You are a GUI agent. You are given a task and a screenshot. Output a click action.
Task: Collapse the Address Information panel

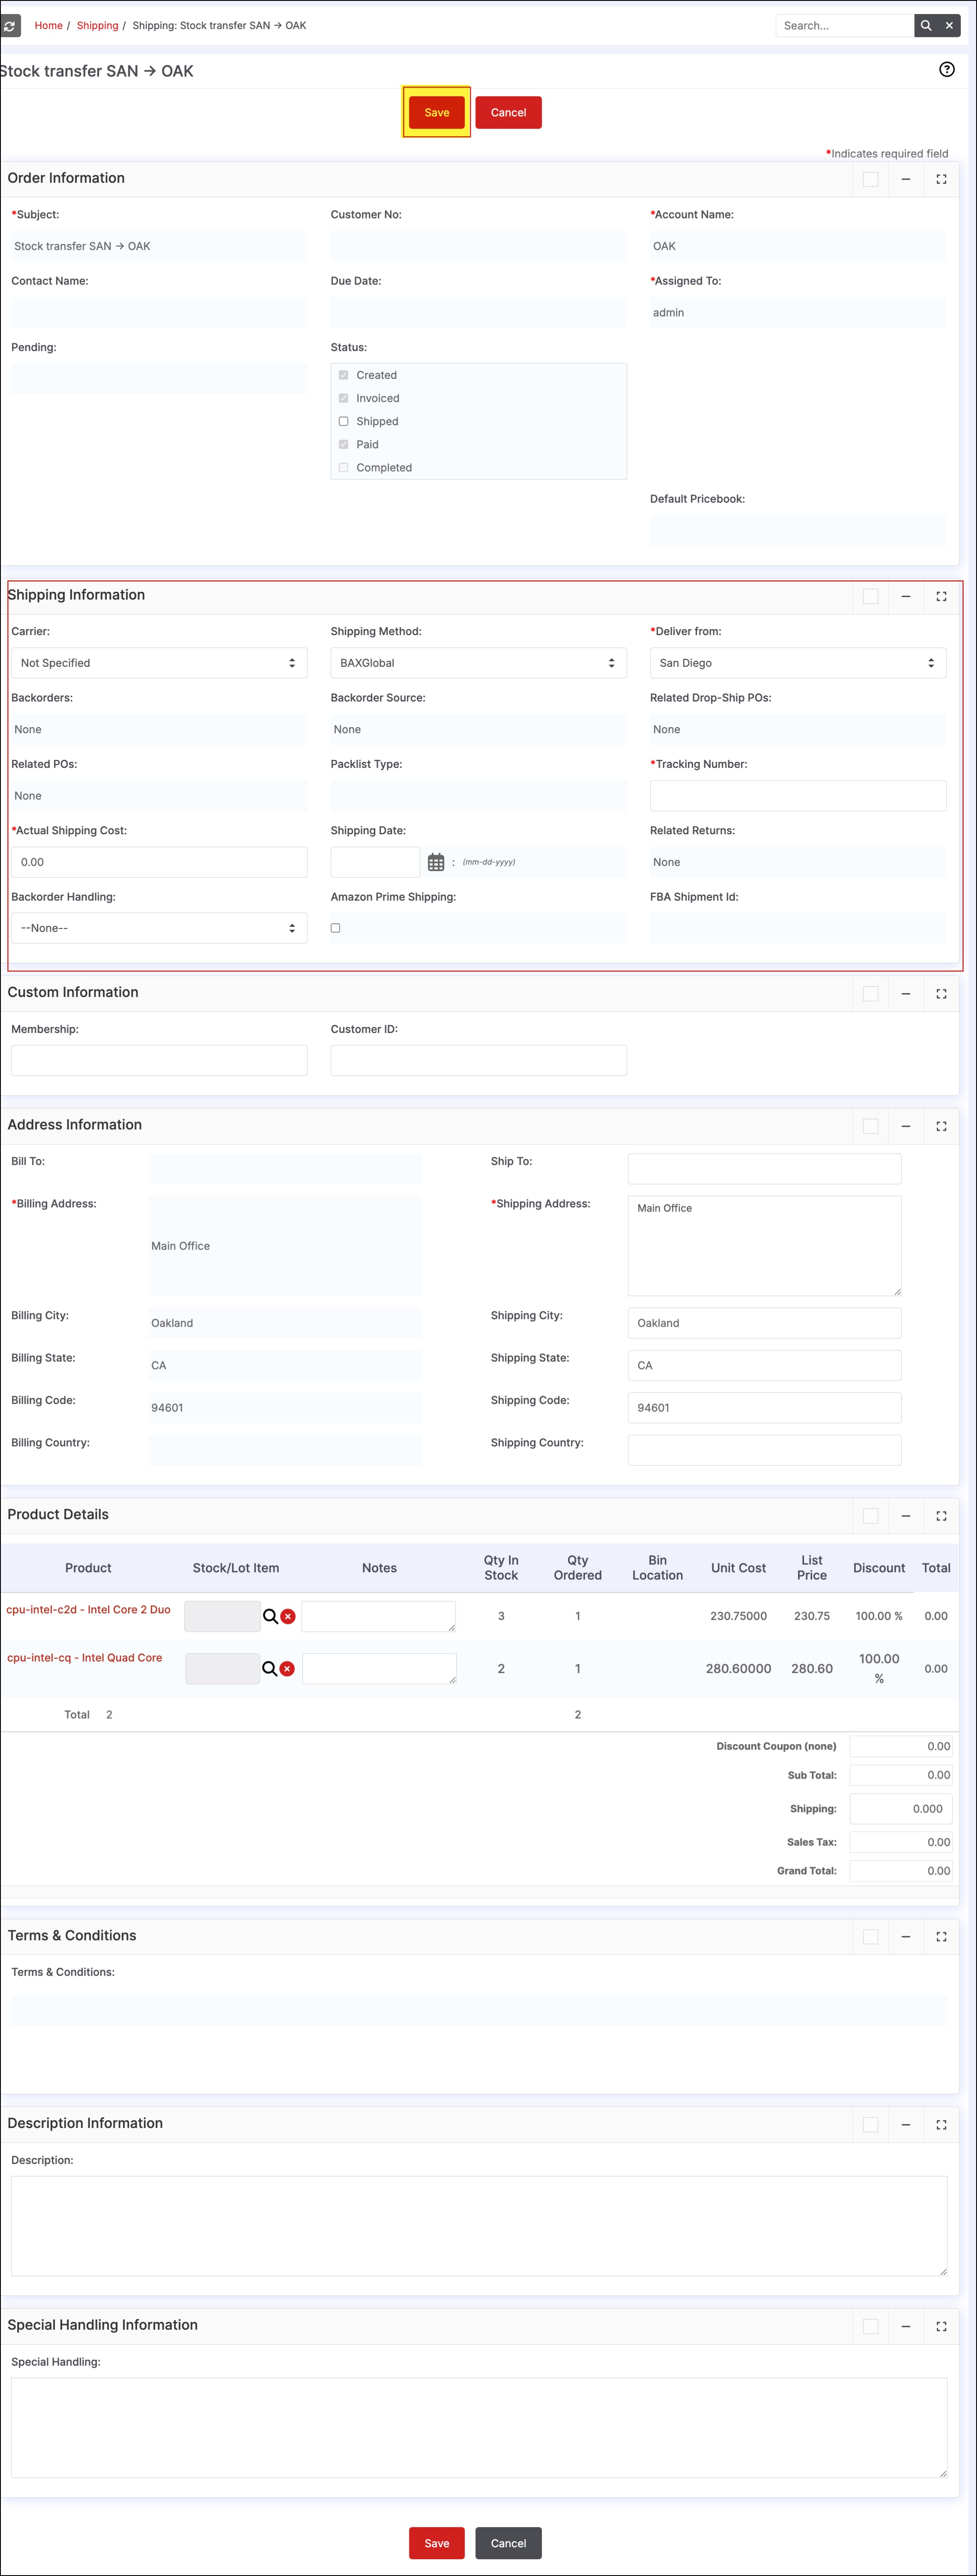click(x=905, y=1126)
